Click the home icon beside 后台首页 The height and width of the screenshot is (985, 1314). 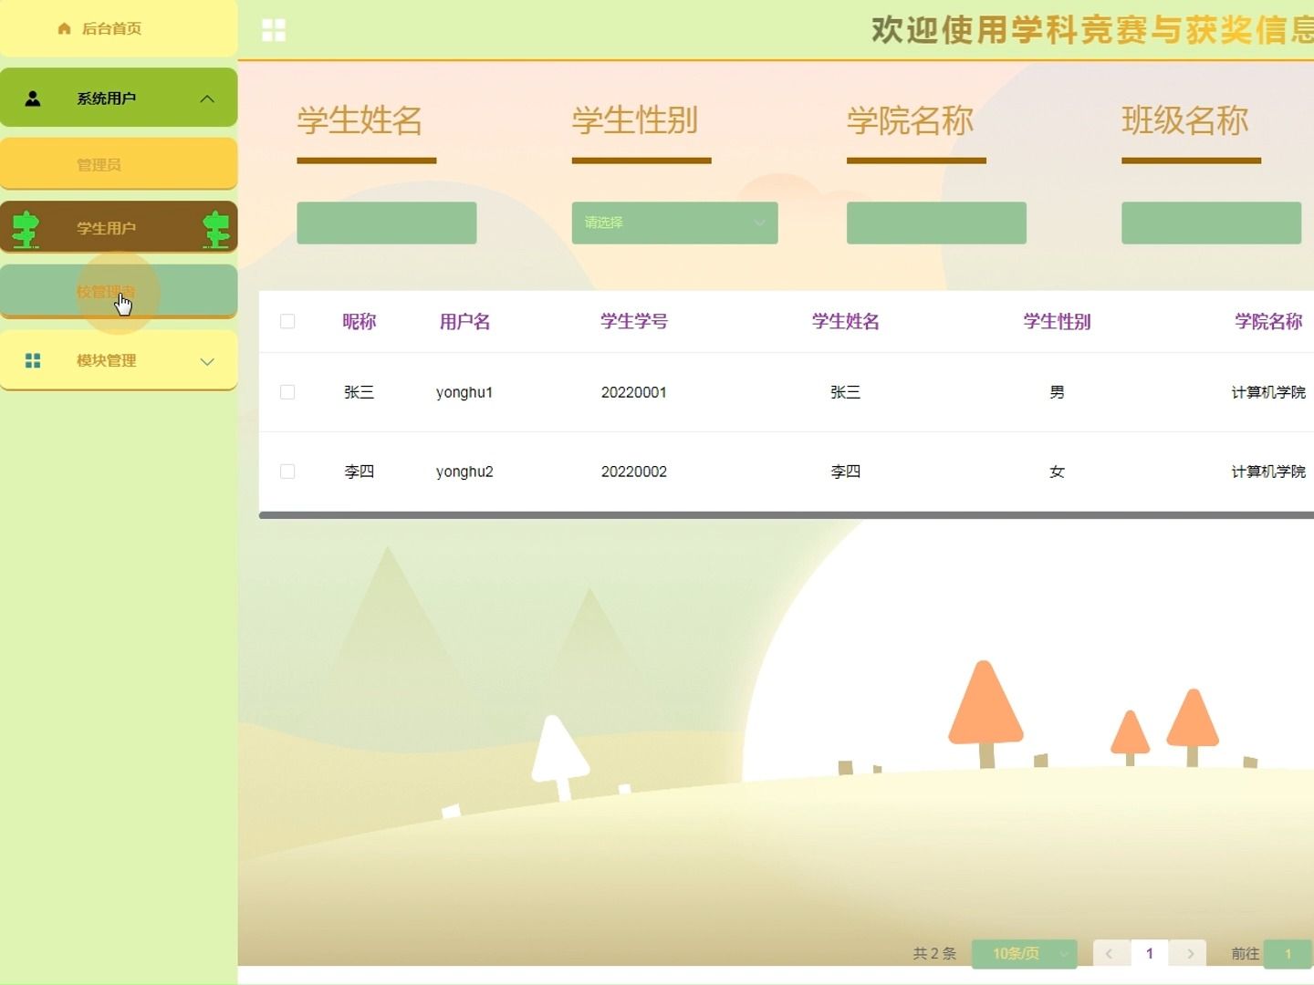pyautogui.click(x=63, y=28)
